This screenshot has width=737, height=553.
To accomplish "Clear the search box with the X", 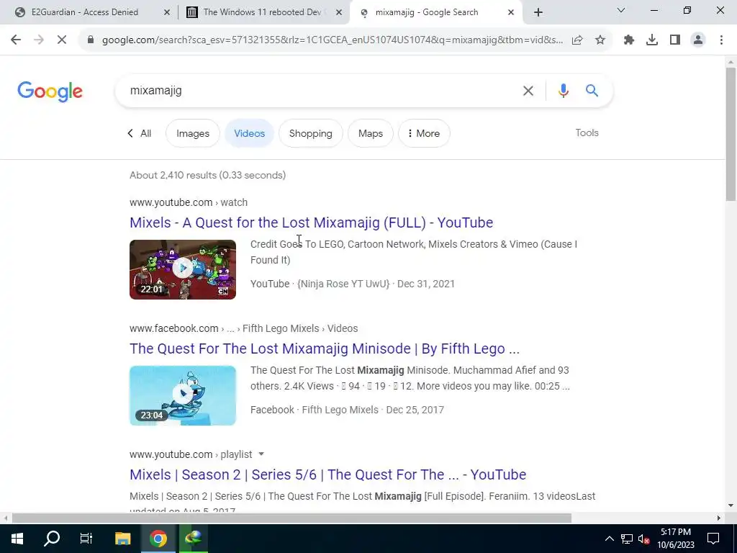I will [x=528, y=91].
